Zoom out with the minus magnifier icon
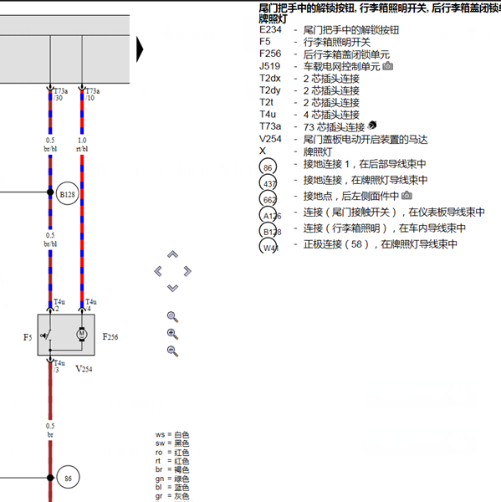501x502 pixels. tap(172, 351)
